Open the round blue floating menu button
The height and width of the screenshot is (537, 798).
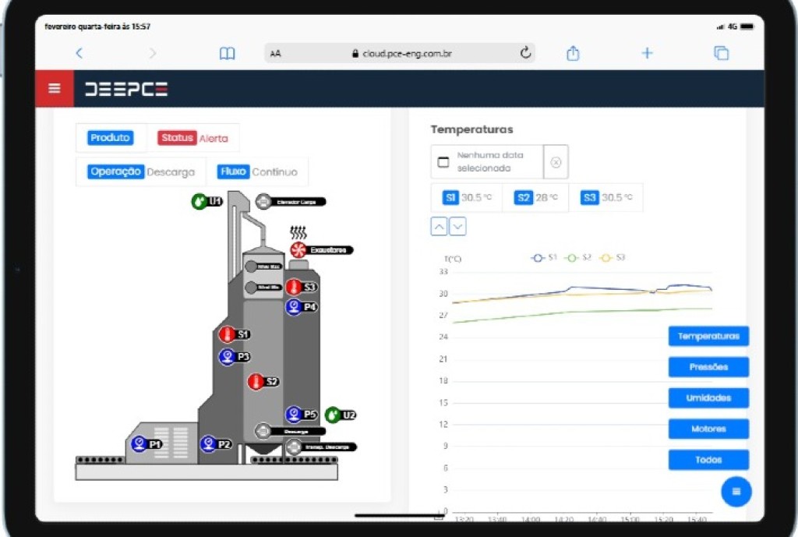[736, 491]
